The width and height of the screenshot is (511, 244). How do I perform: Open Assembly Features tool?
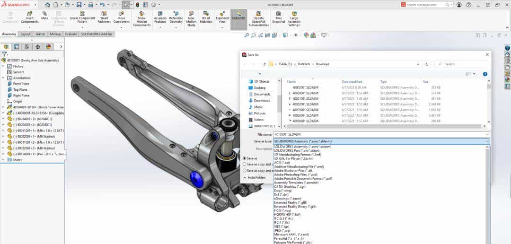tap(160, 17)
